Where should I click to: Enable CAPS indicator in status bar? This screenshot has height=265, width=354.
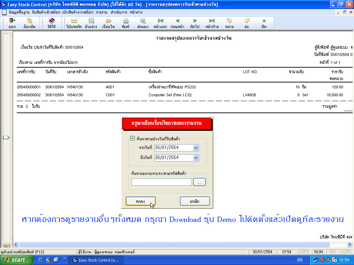pos(304,252)
